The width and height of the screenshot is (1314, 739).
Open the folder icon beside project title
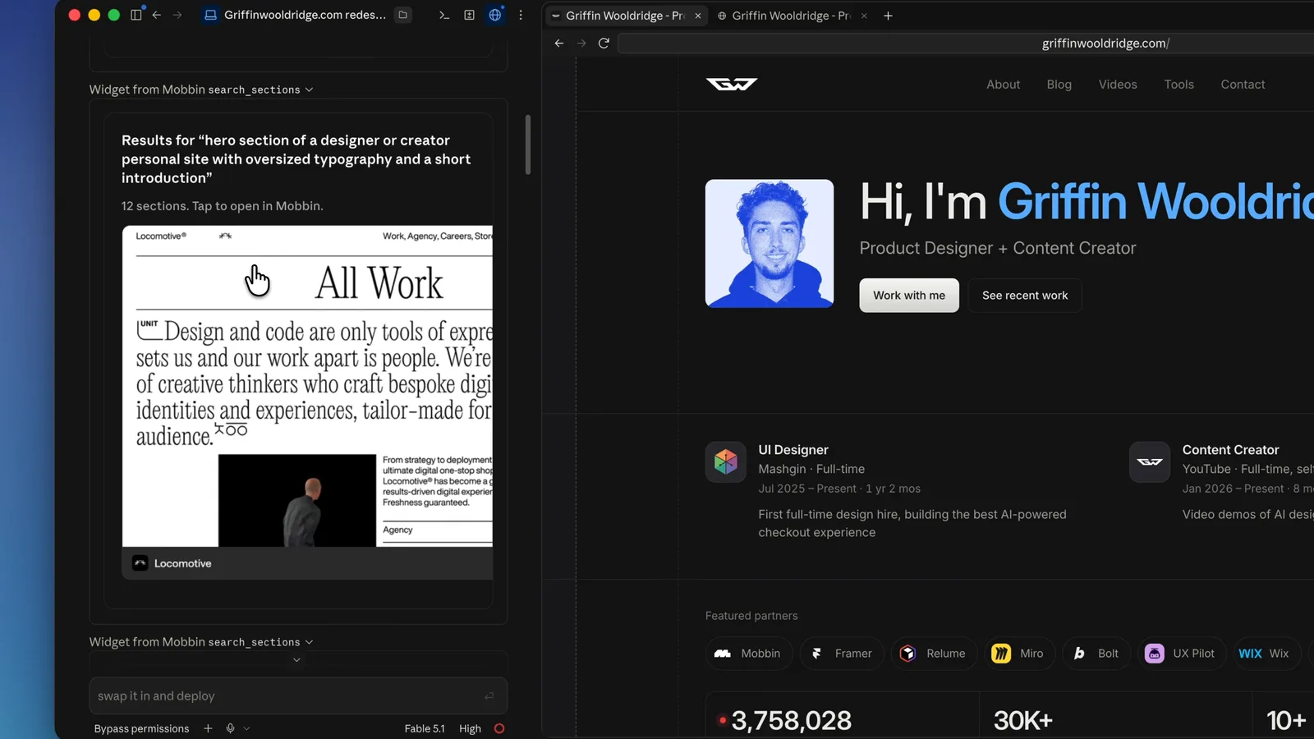(403, 15)
